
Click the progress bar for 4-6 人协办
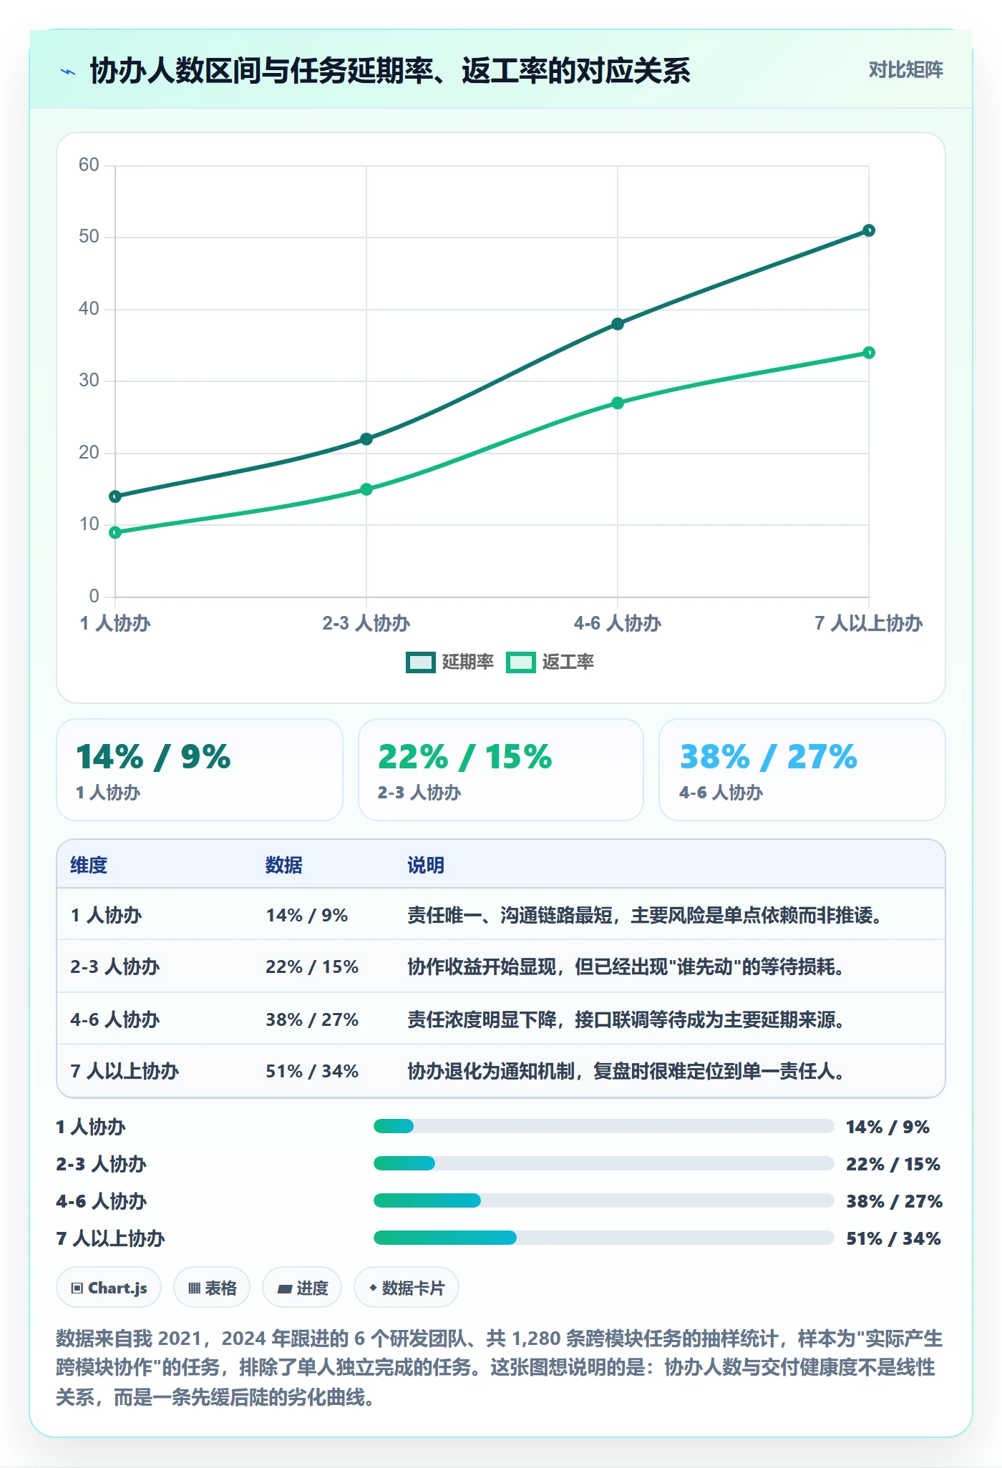click(603, 1200)
